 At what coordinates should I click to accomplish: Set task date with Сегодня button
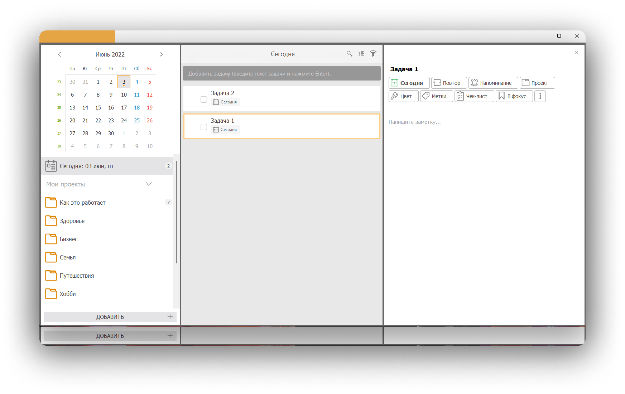click(x=409, y=83)
